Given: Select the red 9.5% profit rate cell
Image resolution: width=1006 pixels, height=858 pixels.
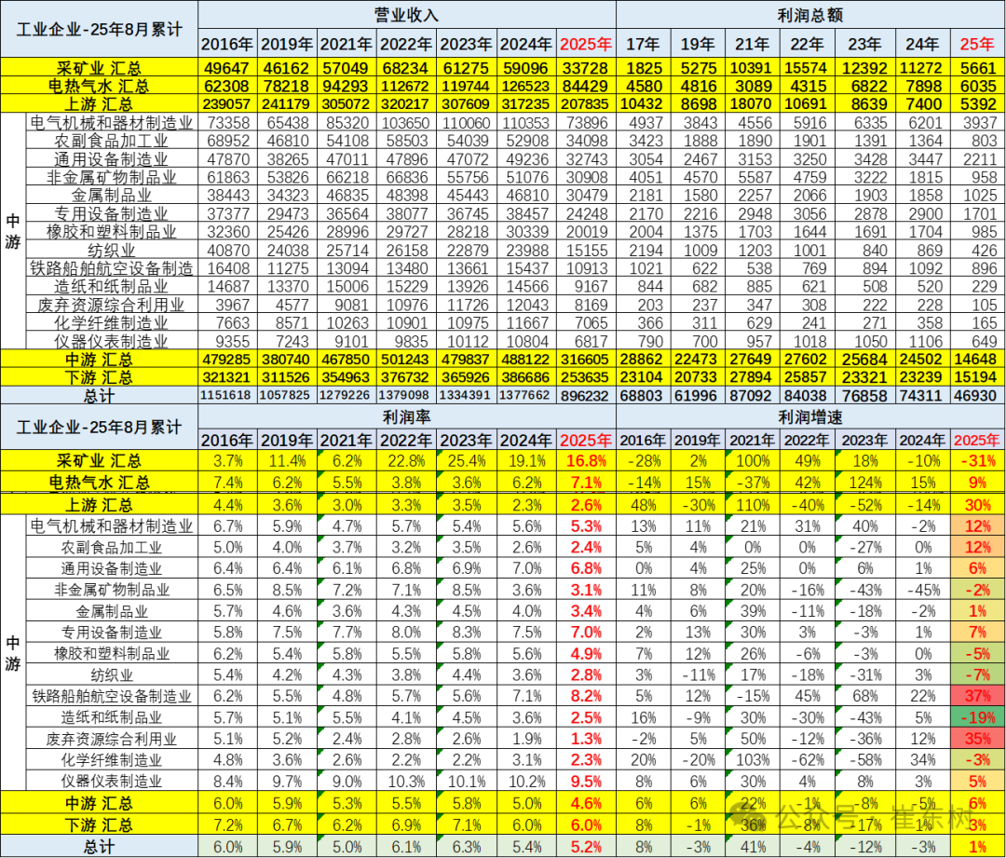Looking at the screenshot, I should click(x=586, y=781).
